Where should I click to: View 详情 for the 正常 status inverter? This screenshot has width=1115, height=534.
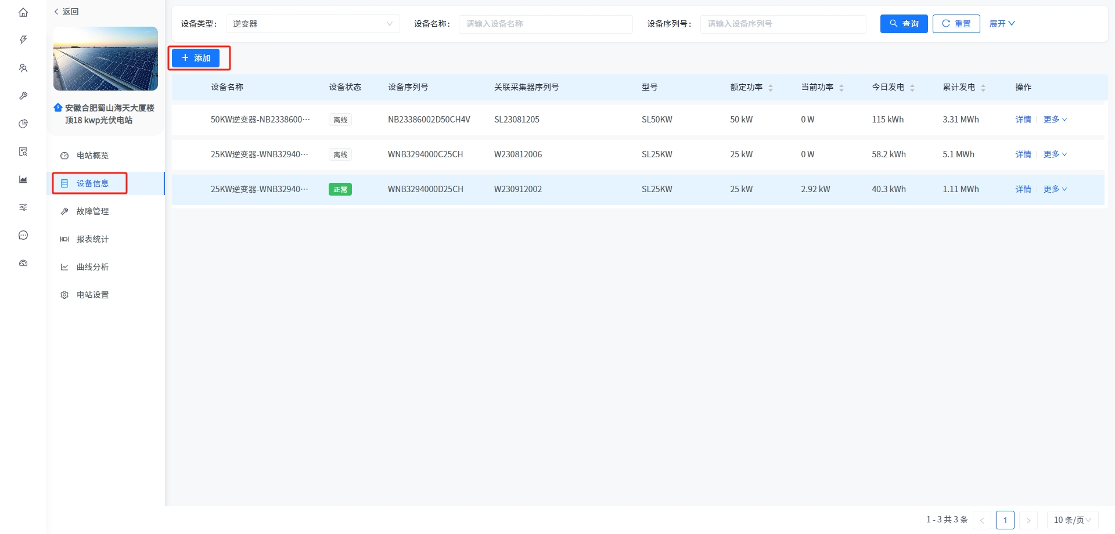coord(1023,189)
